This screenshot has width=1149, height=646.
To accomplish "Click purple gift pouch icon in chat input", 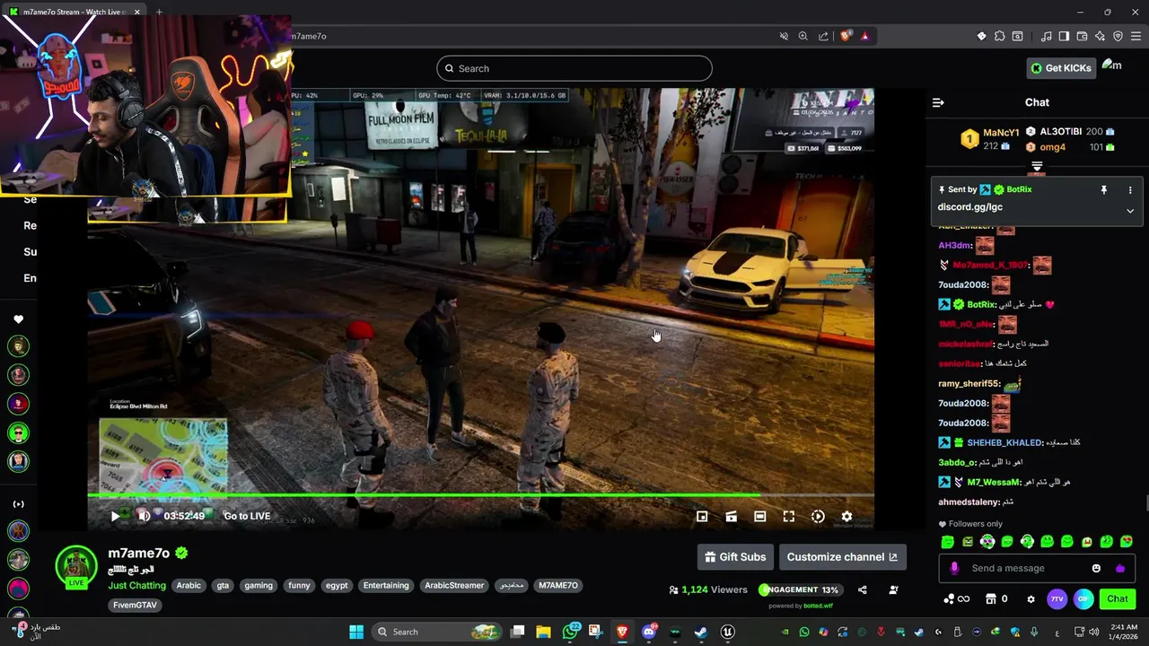I will pos(1120,568).
